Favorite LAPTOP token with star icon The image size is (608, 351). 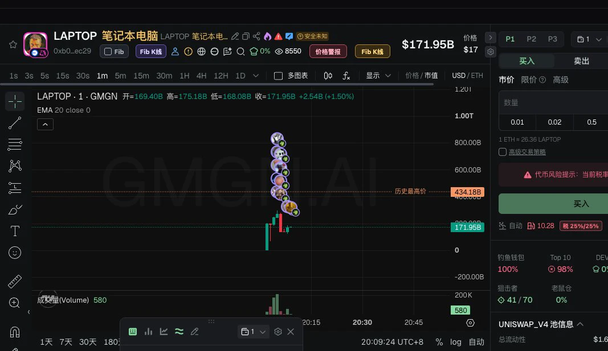point(13,44)
